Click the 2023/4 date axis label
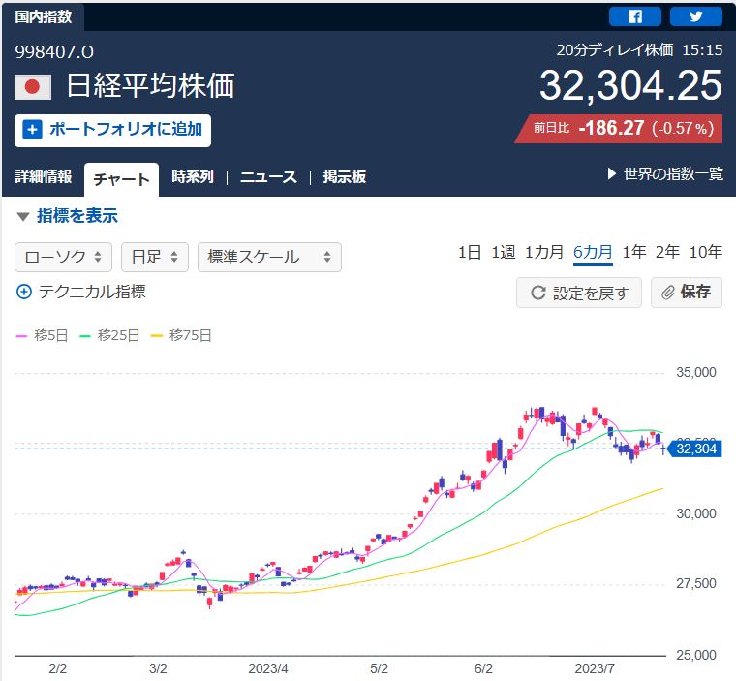The height and width of the screenshot is (681, 736). click(x=268, y=668)
